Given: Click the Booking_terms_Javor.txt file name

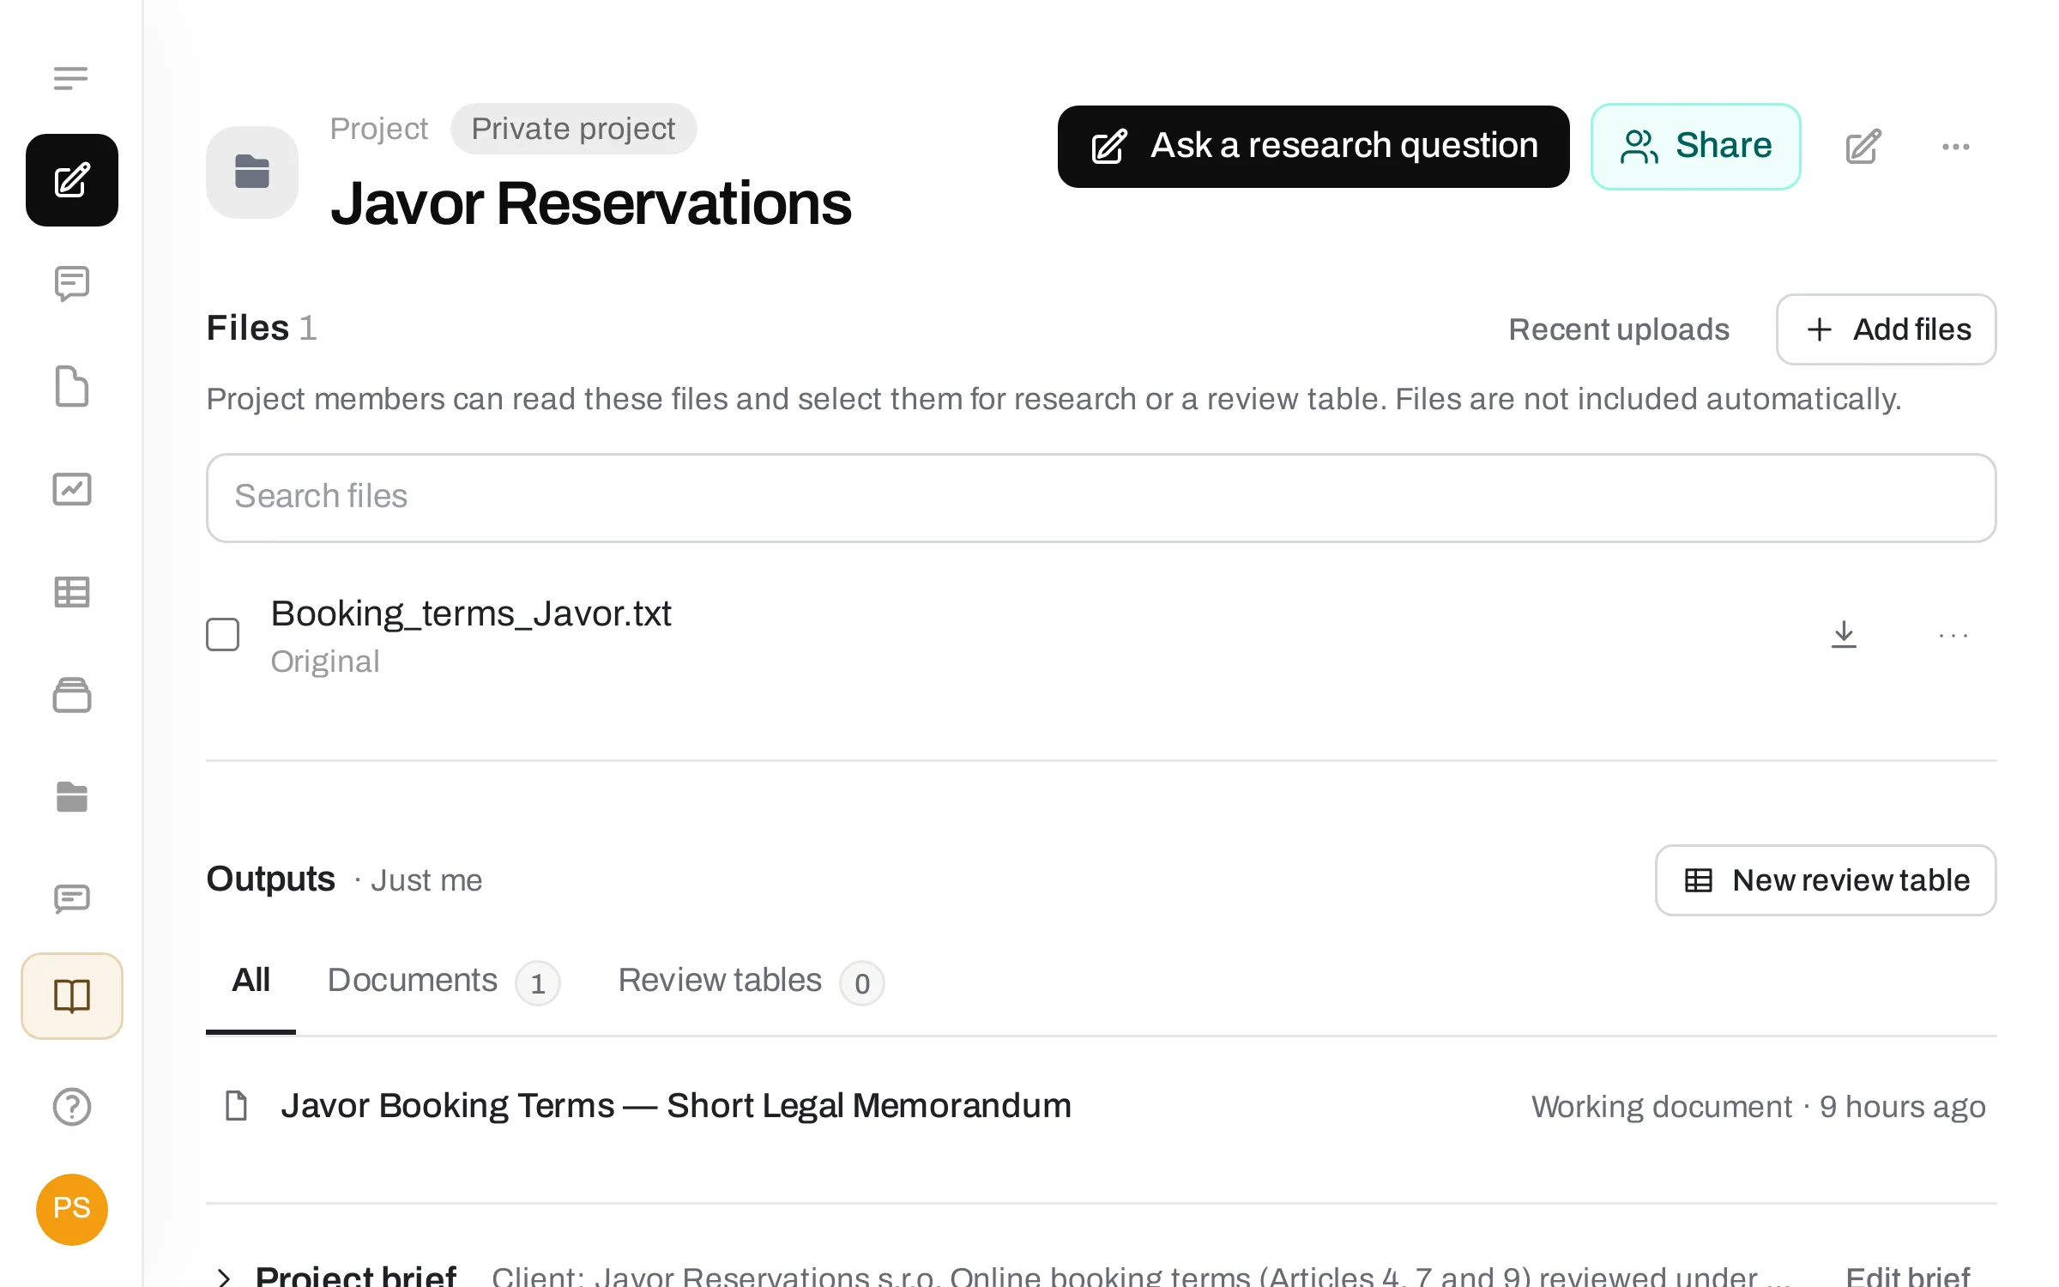Looking at the screenshot, I should click(x=471, y=614).
